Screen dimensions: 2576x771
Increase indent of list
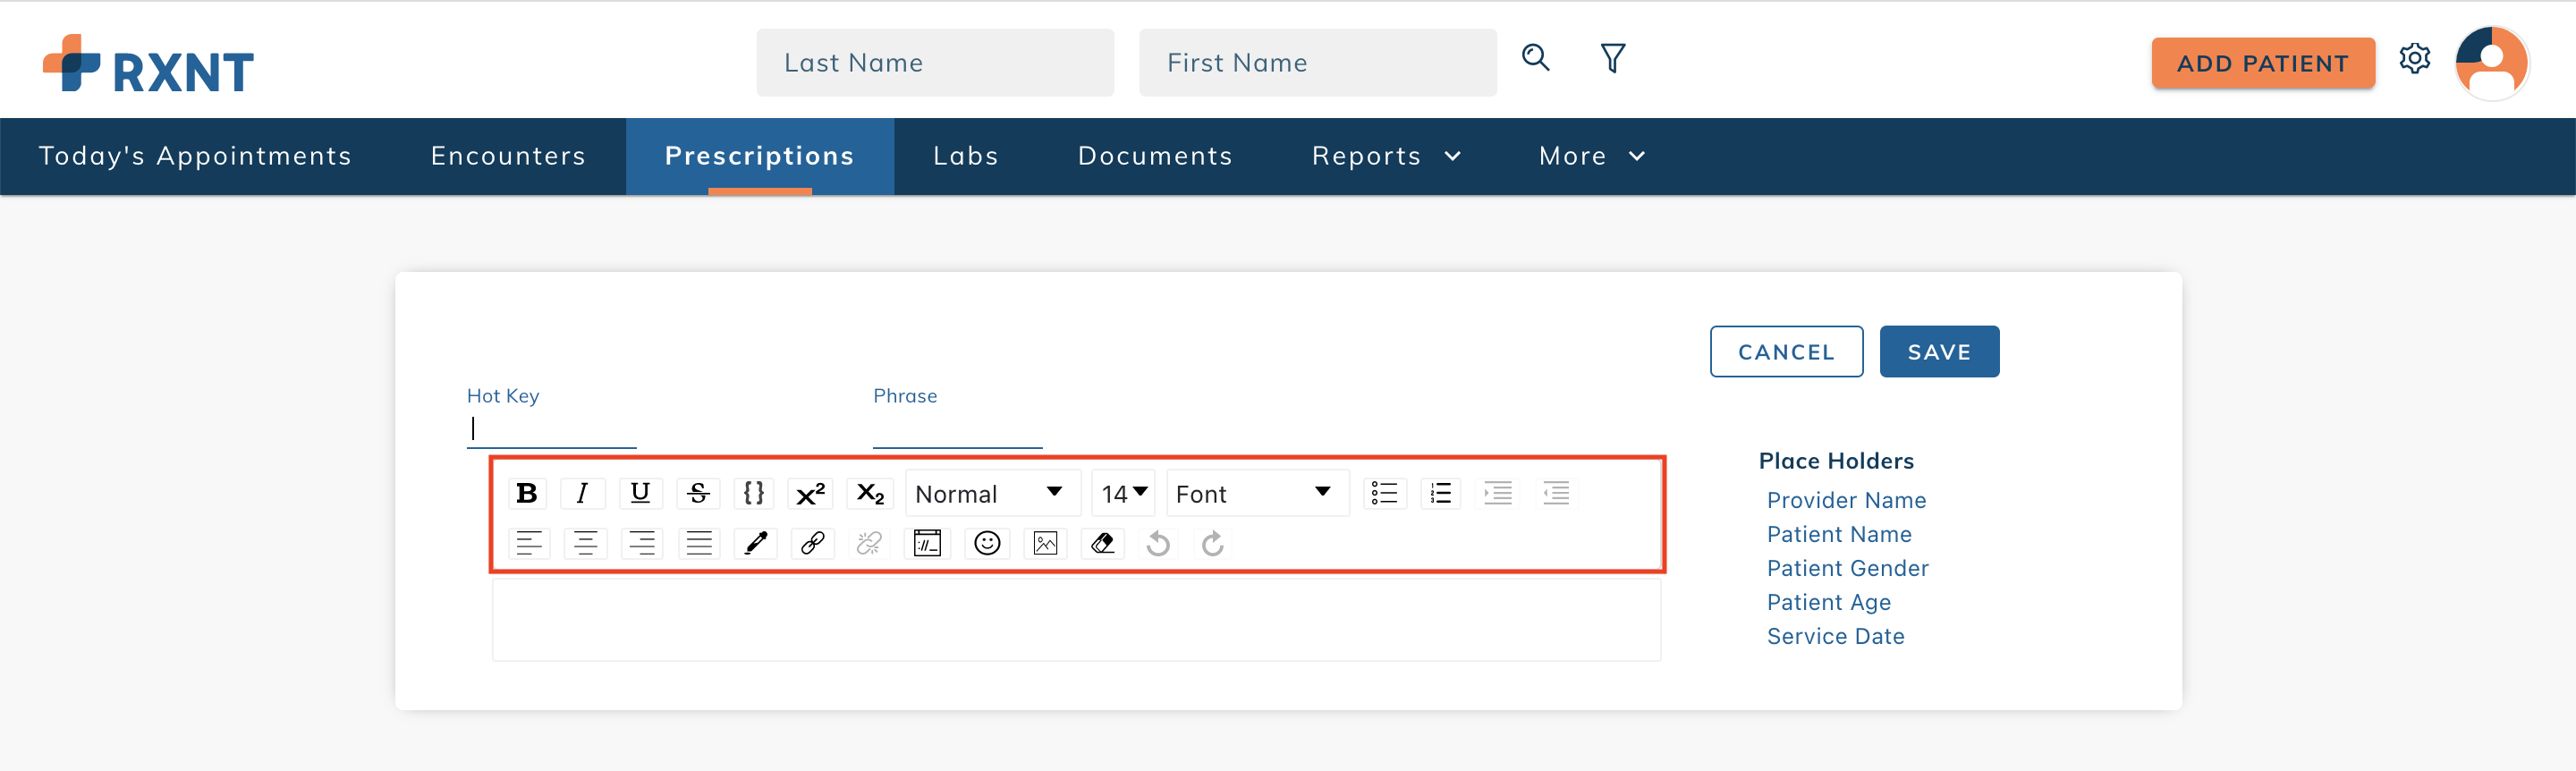click(1498, 493)
